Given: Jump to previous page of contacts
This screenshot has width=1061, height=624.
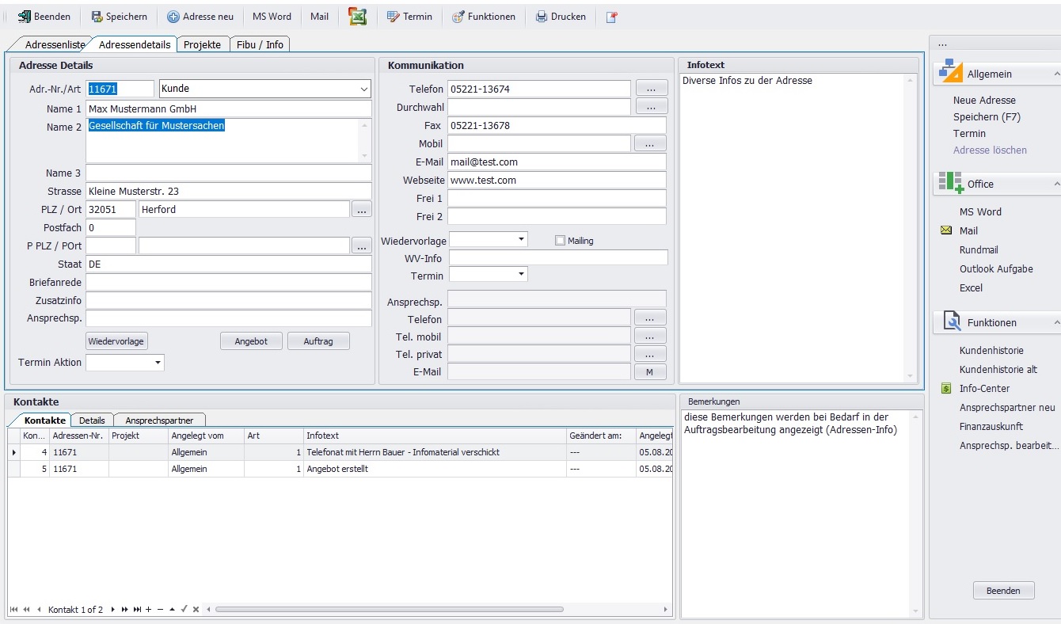Looking at the screenshot, I should click(x=26, y=610).
